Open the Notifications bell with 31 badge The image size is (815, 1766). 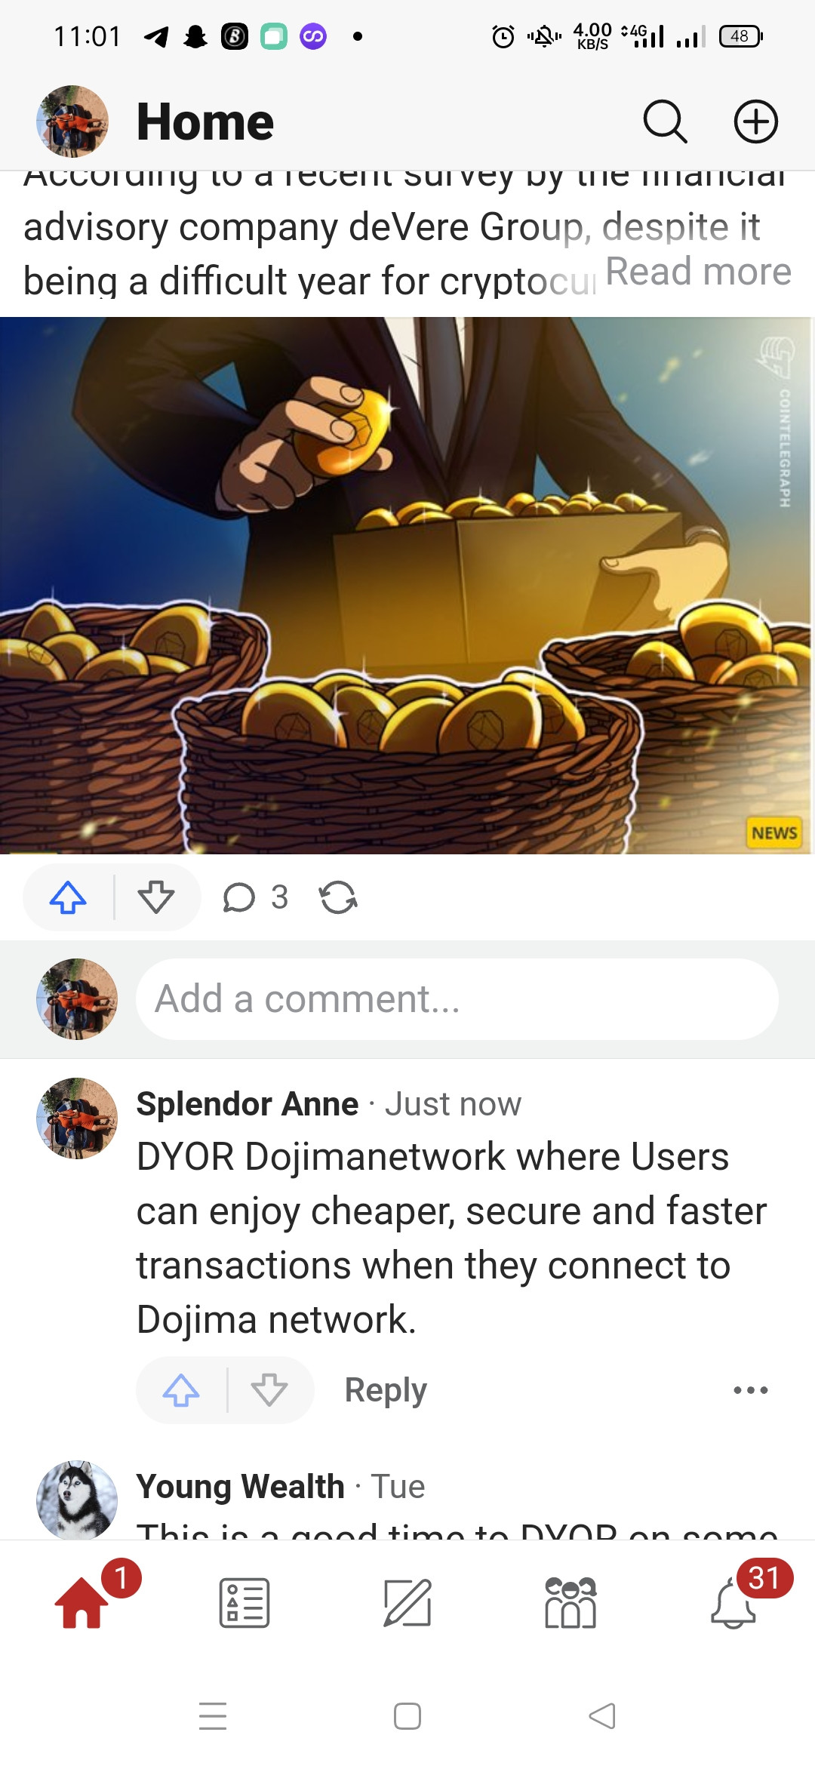coord(733,1601)
